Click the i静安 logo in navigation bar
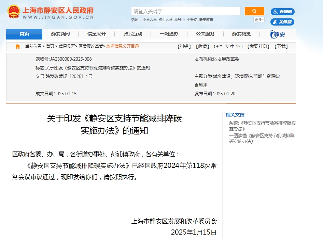This screenshot has height=239, width=323. pos(278,34)
